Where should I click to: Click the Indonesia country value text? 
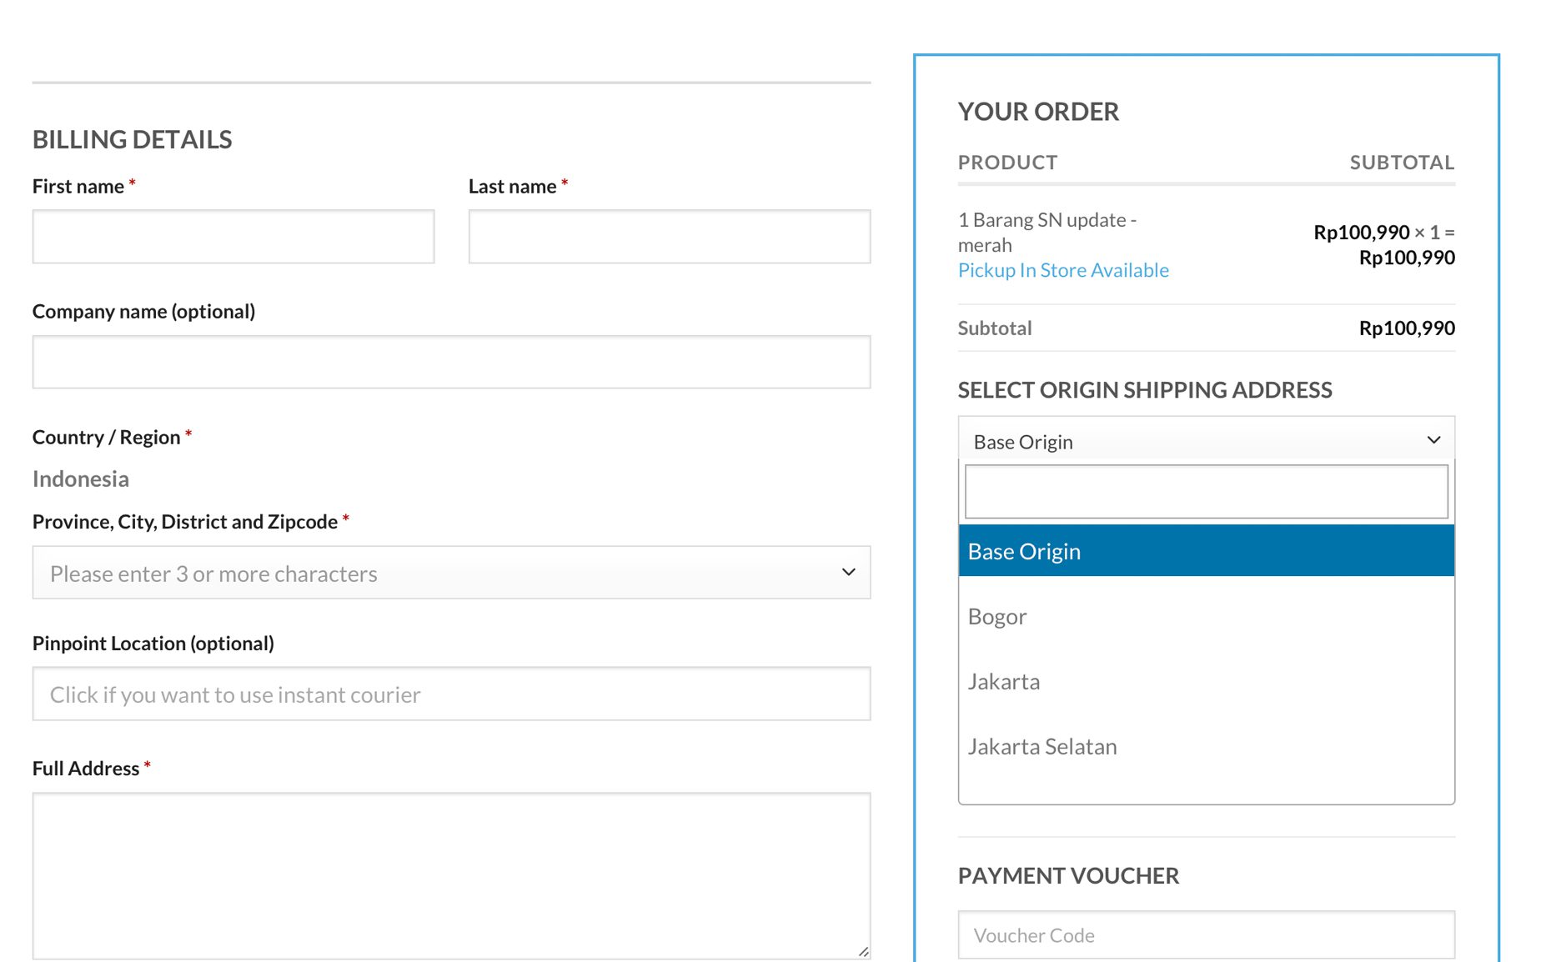pos(81,479)
